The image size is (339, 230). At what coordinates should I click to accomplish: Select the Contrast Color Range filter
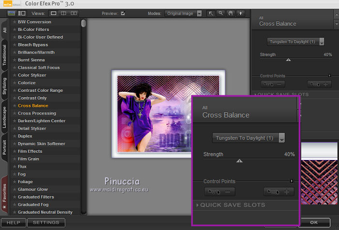[40, 90]
